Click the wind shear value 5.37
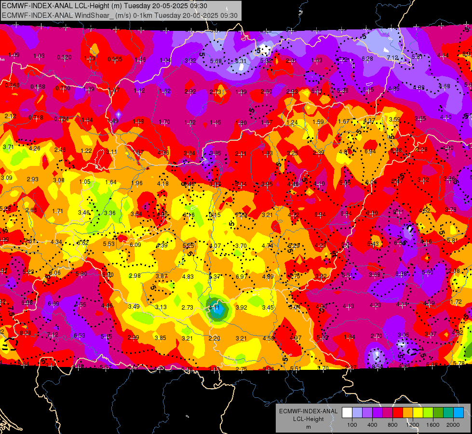 pos(215,276)
